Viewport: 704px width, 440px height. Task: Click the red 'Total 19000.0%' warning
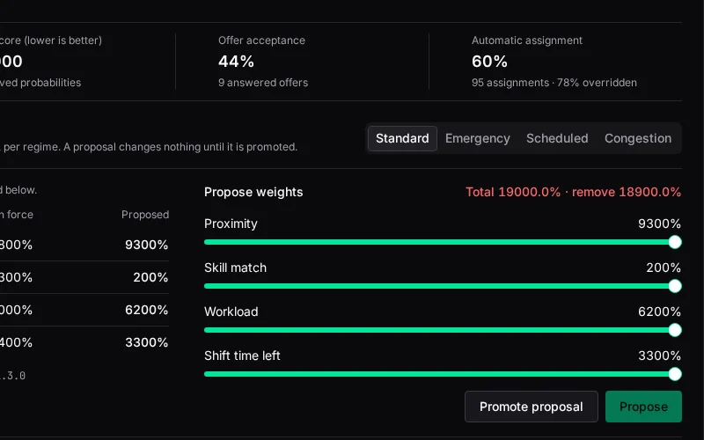574,192
